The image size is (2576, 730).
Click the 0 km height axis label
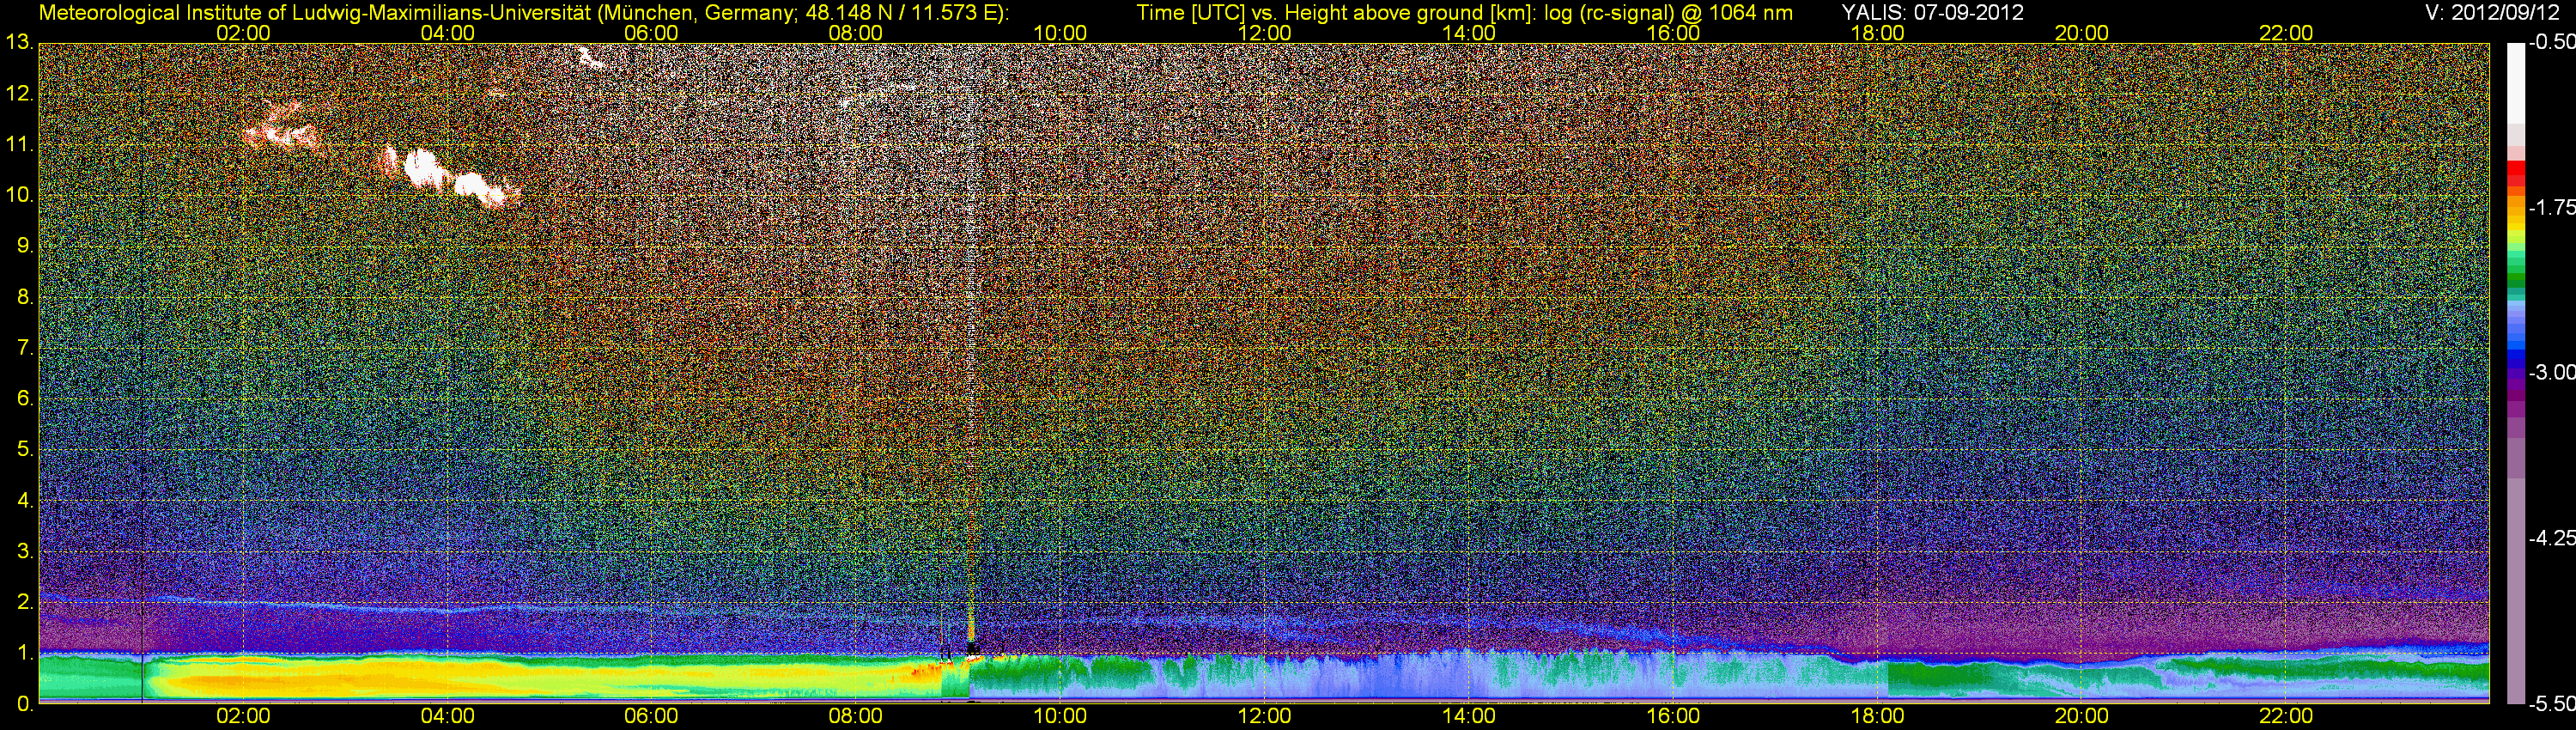24,704
